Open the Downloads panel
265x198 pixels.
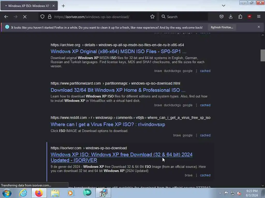click(231, 17)
